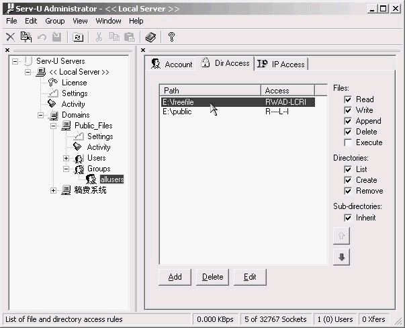Open the View menu
405x328 pixels.
[80, 21]
